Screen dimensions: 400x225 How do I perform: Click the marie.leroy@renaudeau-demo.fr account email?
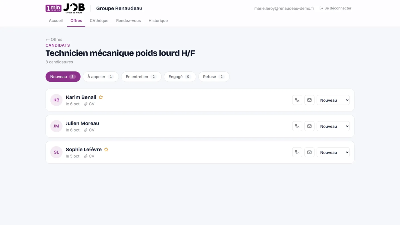(x=284, y=8)
